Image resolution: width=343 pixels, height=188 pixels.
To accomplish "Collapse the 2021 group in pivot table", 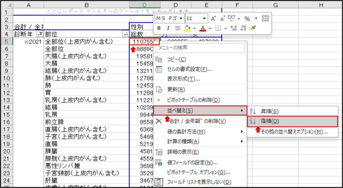I will click(x=26, y=42).
